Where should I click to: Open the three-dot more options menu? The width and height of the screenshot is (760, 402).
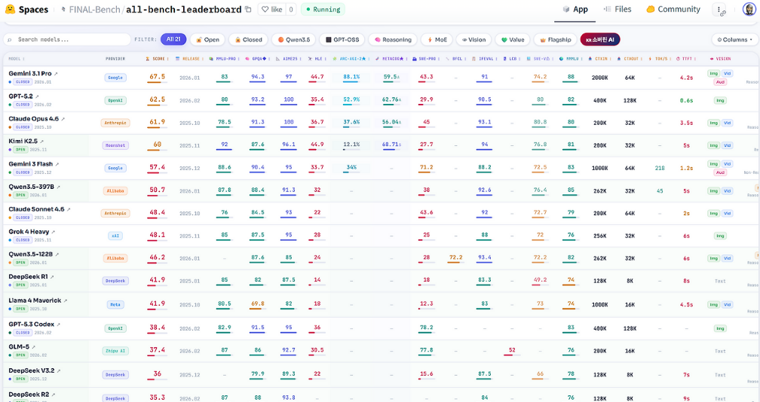[x=719, y=9]
